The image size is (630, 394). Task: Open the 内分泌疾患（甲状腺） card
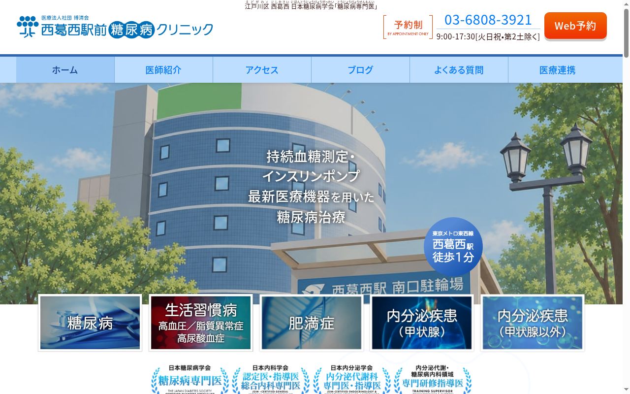coord(422,323)
